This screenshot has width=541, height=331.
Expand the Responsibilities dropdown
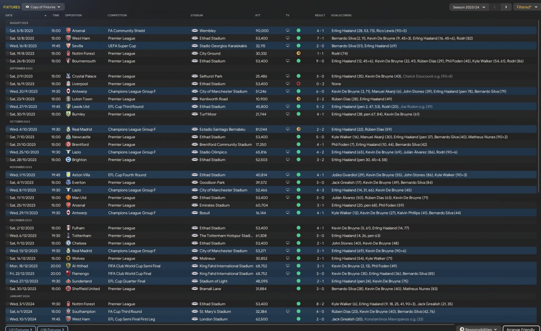(x=478, y=329)
